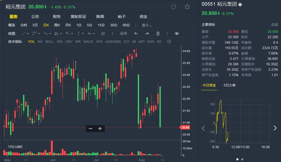
Task: Expand Fibonacci tool dropdown arrow
Action: coord(61,34)
